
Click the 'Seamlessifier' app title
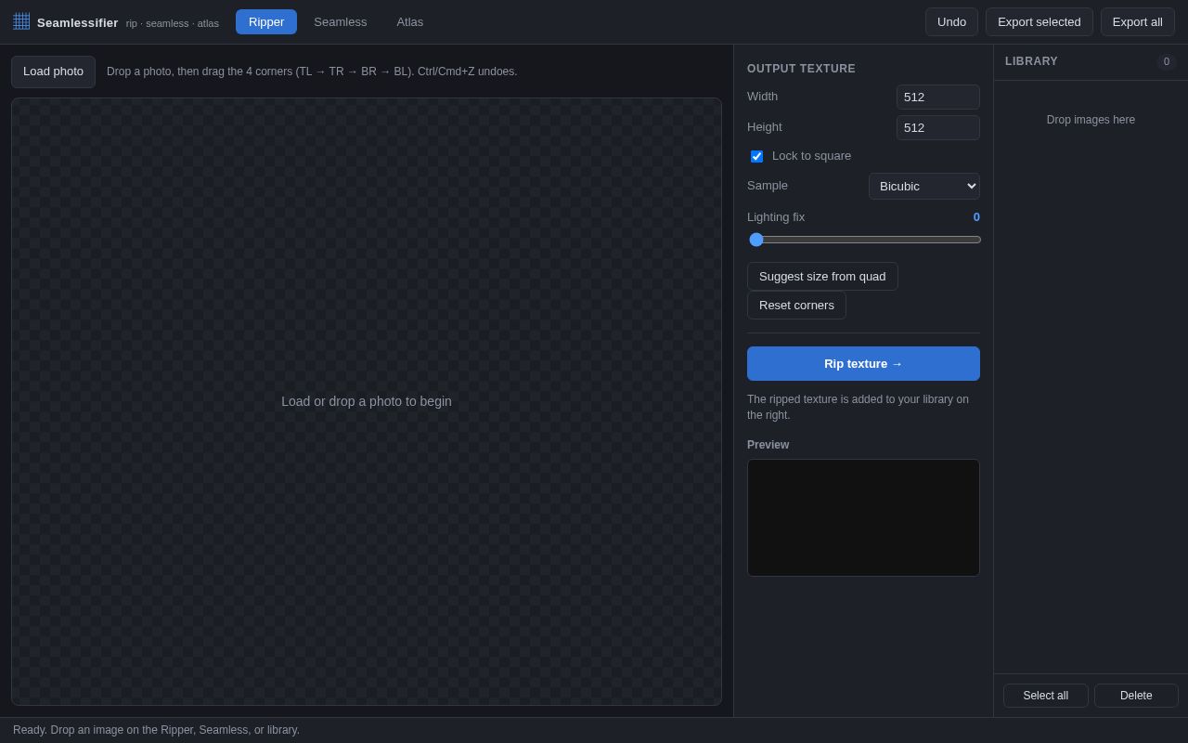point(78,22)
